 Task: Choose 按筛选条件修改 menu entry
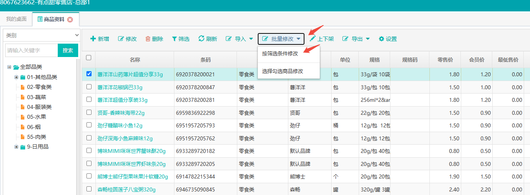tap(280, 53)
